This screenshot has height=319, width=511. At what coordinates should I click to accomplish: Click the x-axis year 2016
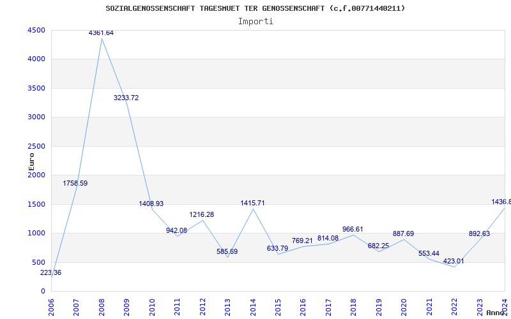click(x=303, y=307)
